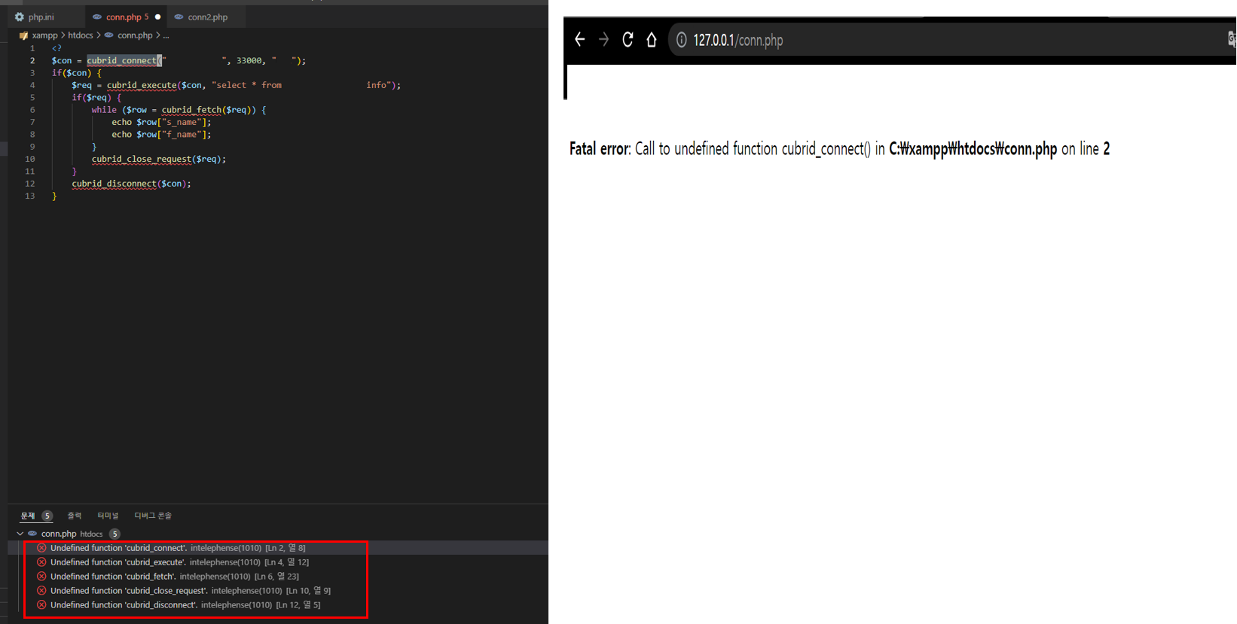Screen dimensions: 1237x624
Task: Click the error icon beside cubrid_execute problem
Action: coord(41,562)
